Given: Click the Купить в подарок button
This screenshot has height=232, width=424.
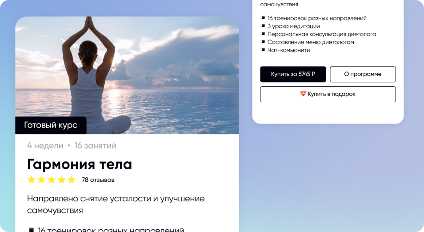Looking at the screenshot, I should click(x=328, y=94).
